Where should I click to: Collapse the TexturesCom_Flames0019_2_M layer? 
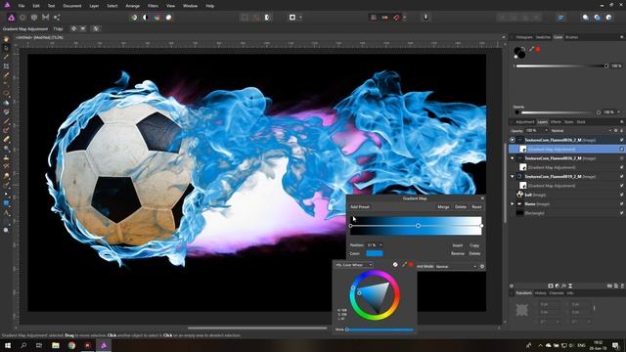pyautogui.click(x=513, y=176)
